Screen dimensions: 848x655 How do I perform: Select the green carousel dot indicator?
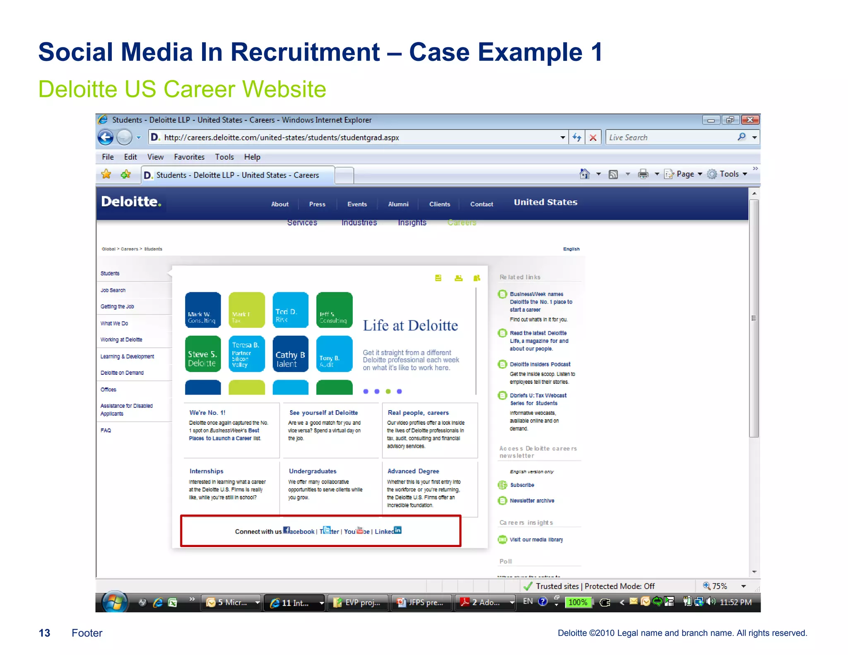[x=388, y=391]
